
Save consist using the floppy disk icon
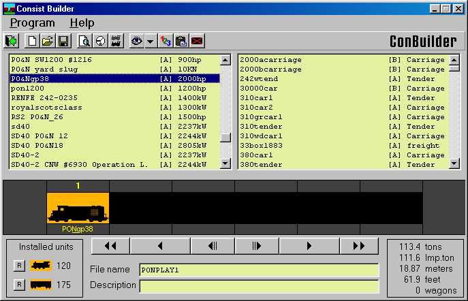[63, 41]
